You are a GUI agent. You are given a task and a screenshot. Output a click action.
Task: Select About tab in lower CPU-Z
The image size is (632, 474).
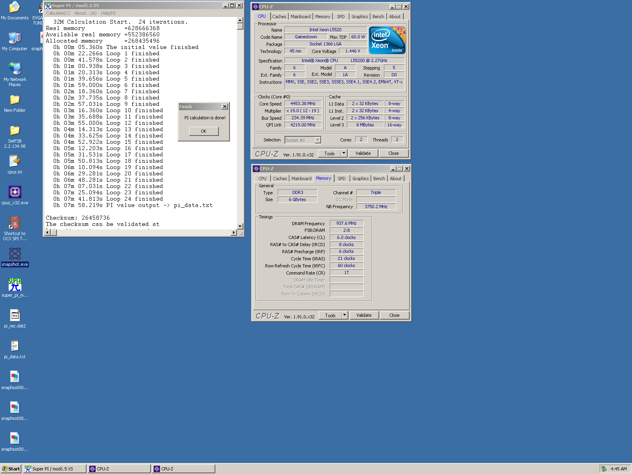[395, 179]
